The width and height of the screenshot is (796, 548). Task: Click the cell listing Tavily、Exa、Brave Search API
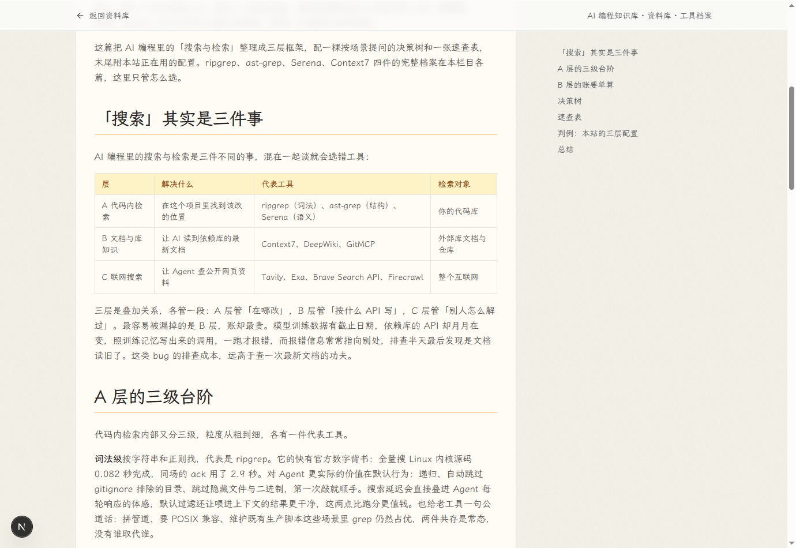pos(343,277)
